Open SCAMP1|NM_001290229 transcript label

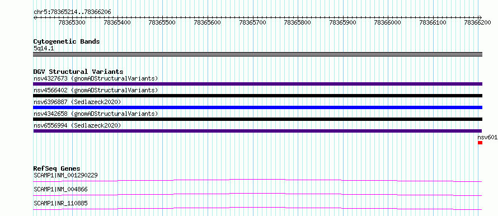tap(65, 175)
